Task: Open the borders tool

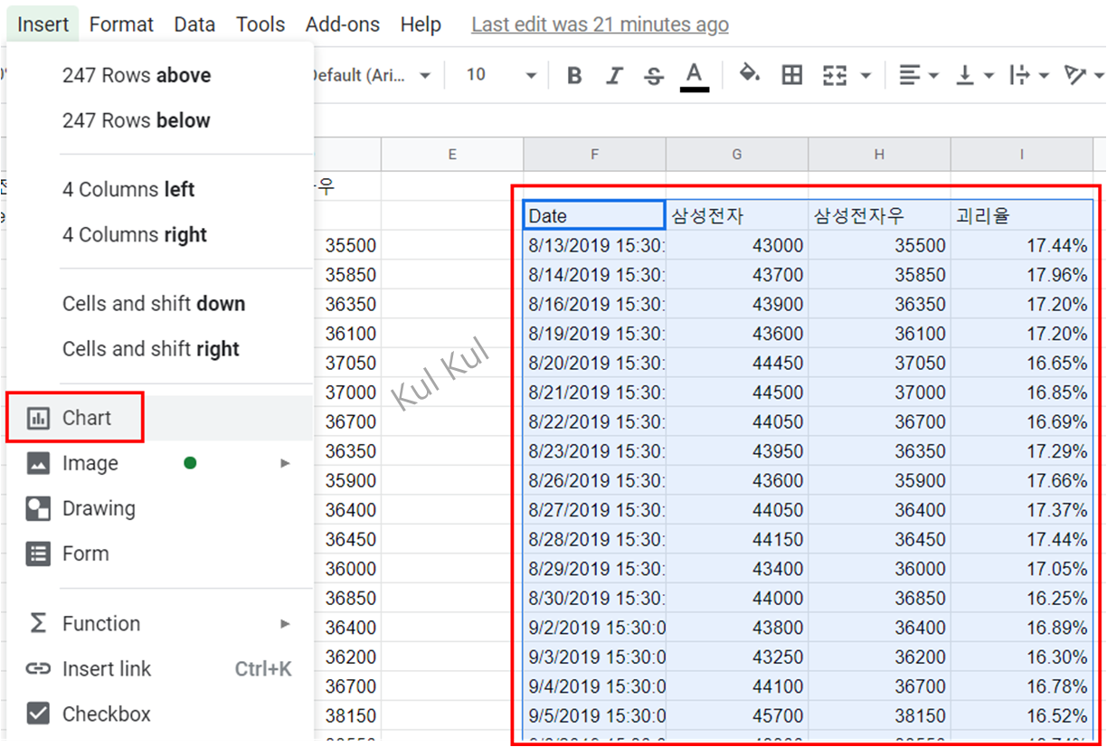Action: [792, 75]
